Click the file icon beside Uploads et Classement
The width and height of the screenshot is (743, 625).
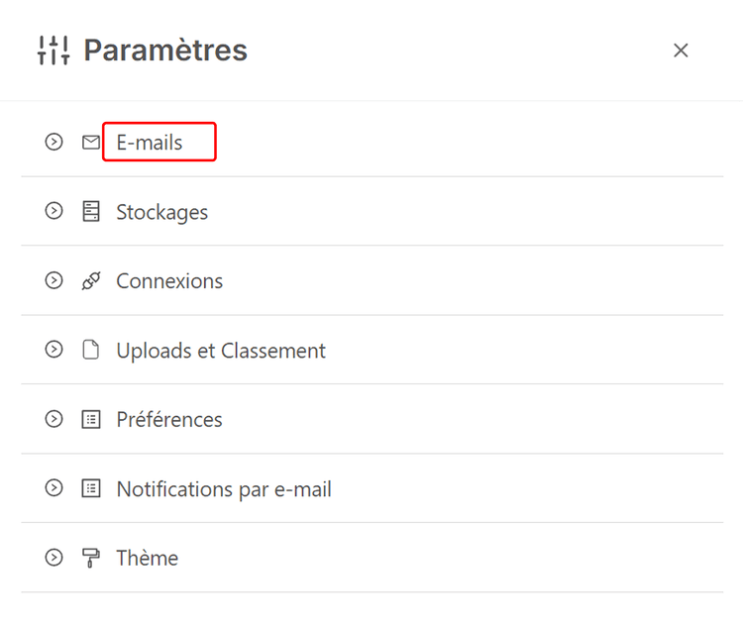point(91,351)
